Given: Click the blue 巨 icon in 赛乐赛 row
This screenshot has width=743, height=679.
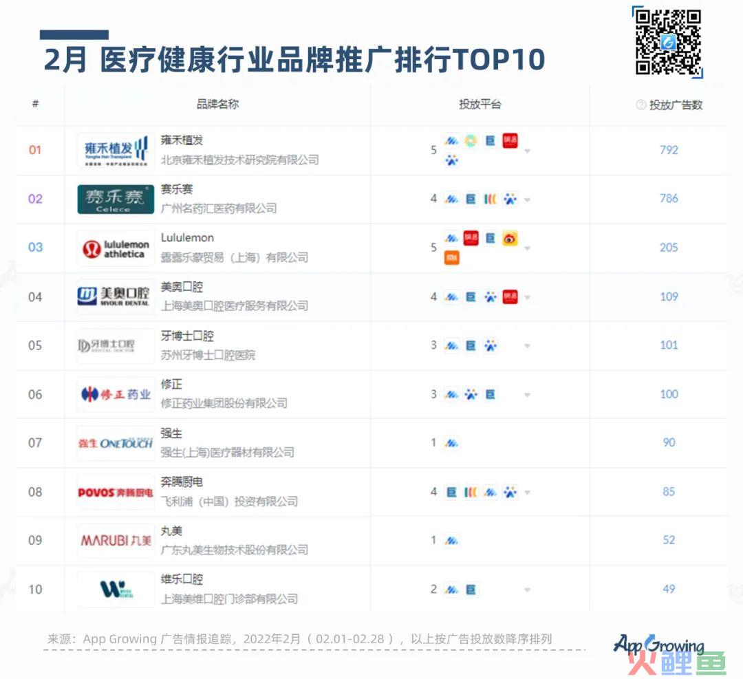Looking at the screenshot, I should click(x=471, y=199).
